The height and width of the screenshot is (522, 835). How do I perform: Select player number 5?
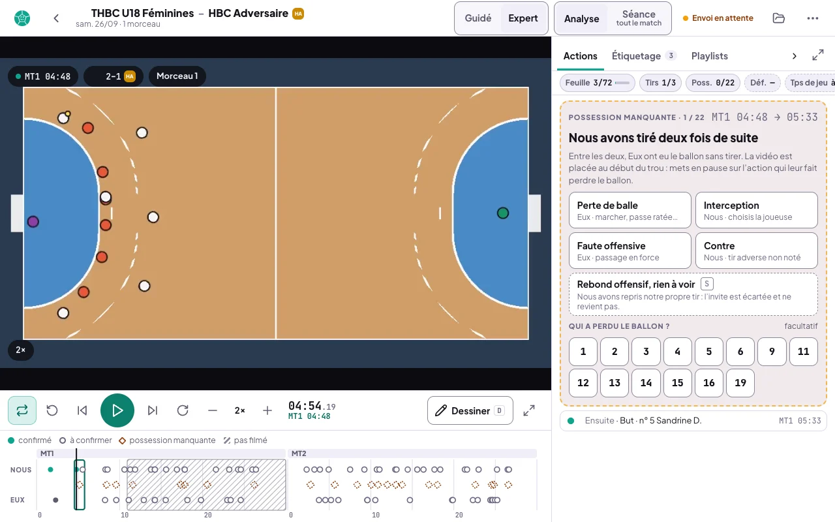click(x=709, y=352)
